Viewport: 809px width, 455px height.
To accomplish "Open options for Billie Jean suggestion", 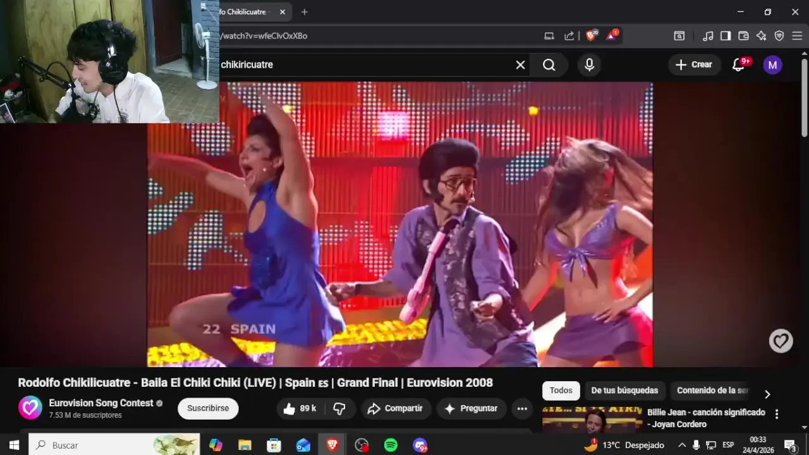I will click(777, 415).
